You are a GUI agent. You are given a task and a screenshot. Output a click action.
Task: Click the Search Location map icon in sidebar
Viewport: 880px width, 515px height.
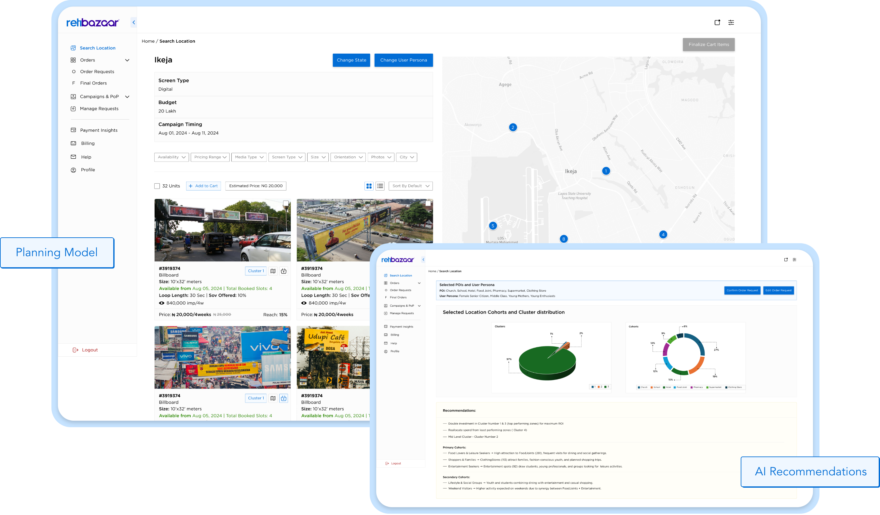click(73, 48)
